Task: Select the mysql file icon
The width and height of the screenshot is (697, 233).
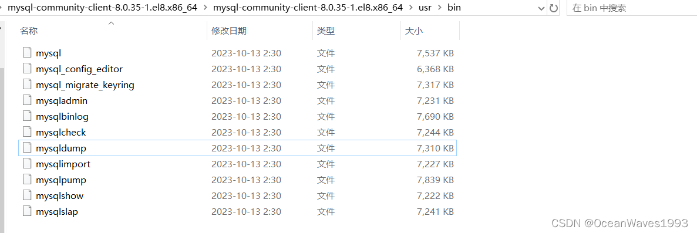Action: 28,53
